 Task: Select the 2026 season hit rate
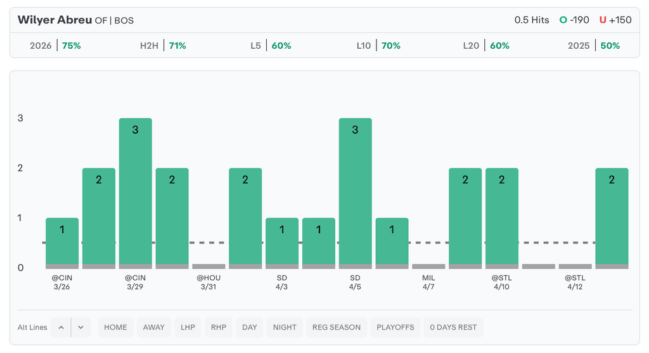point(55,46)
